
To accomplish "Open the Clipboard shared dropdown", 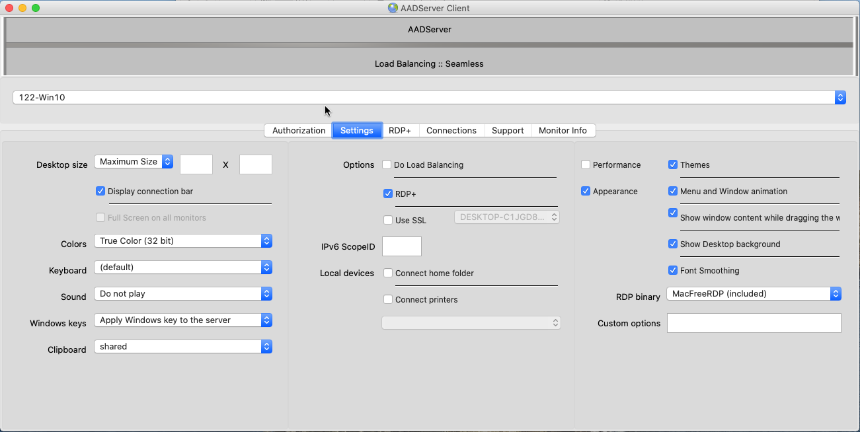I will 183,347.
